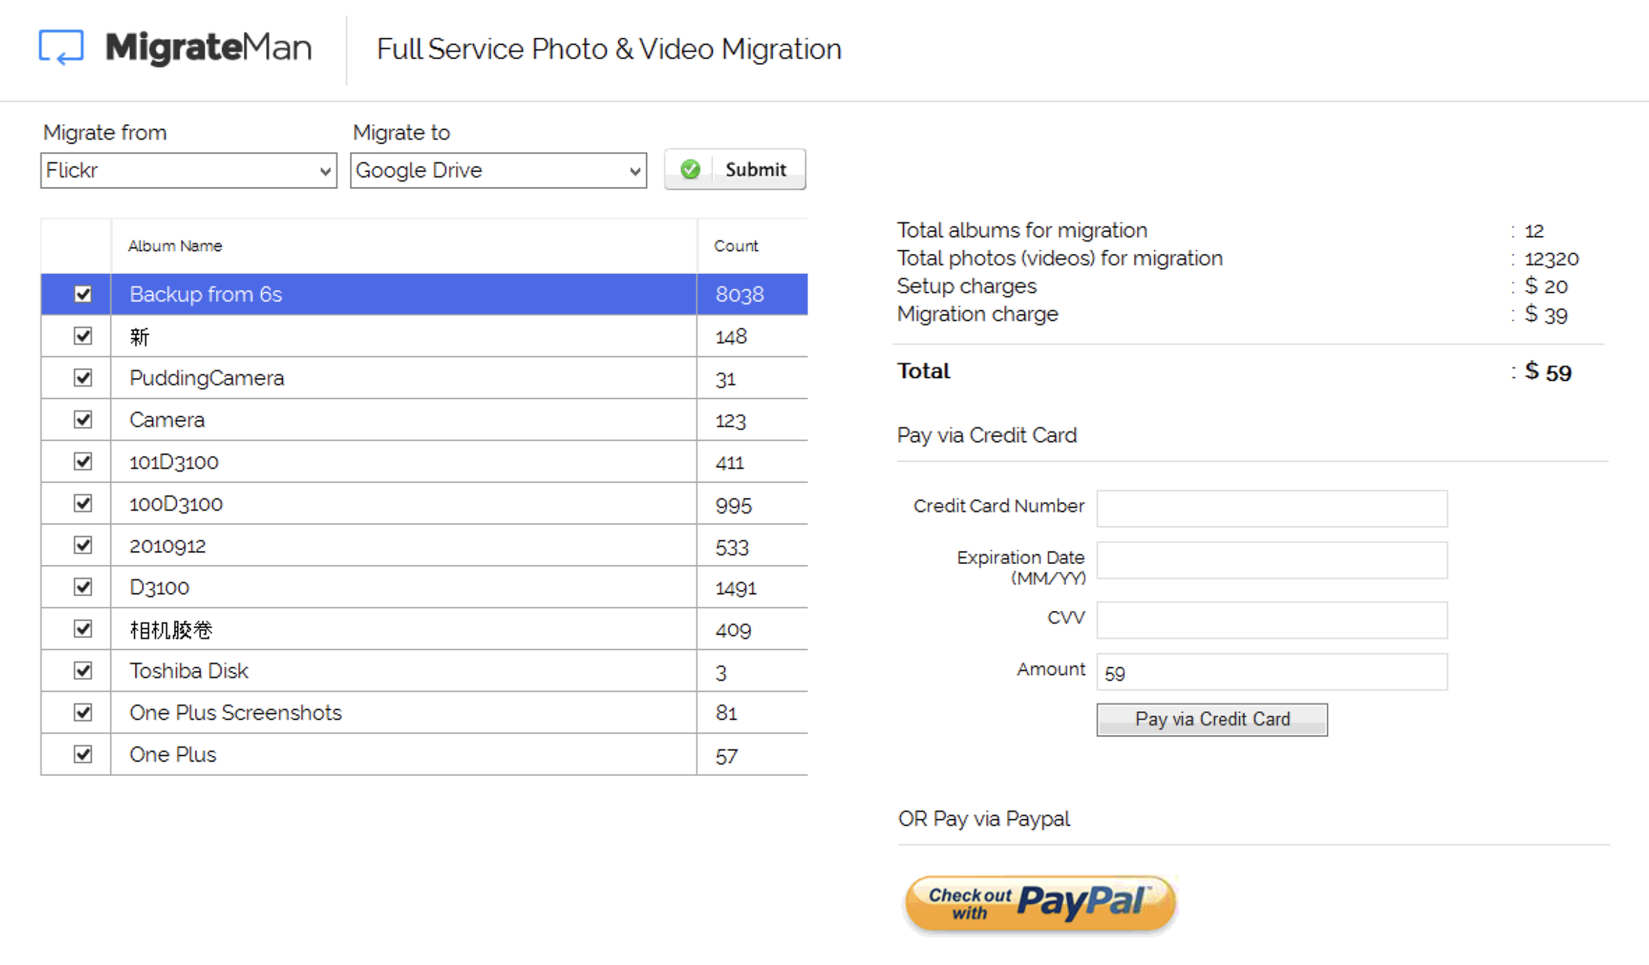Click the count value 8038
Screen dimensions: 1649x965
(x=739, y=295)
